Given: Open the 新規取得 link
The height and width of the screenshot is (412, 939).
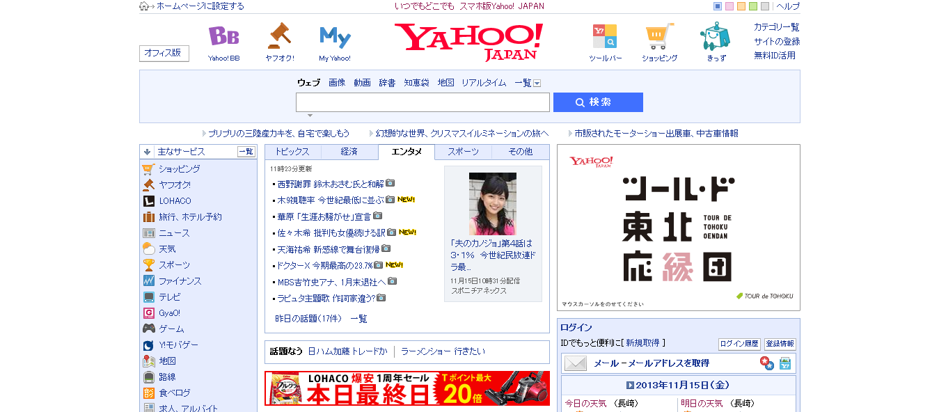Looking at the screenshot, I should point(642,343).
